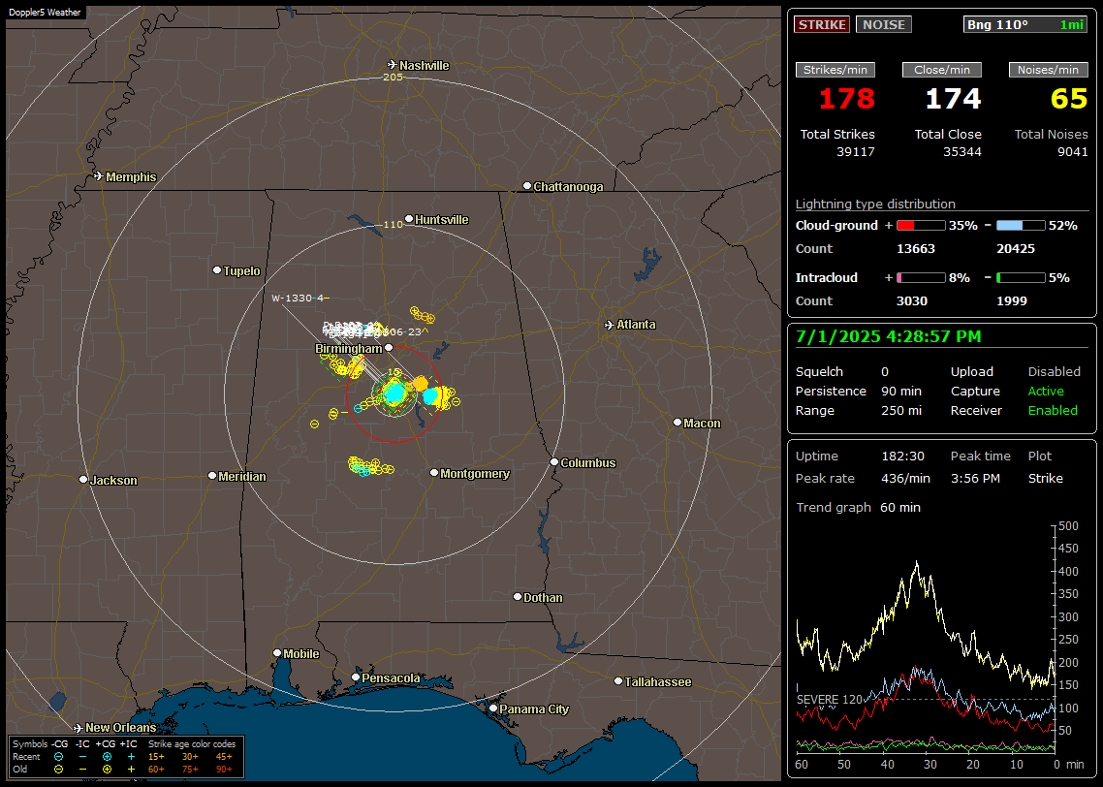Click the Receiver Enabled status

coord(1053,411)
